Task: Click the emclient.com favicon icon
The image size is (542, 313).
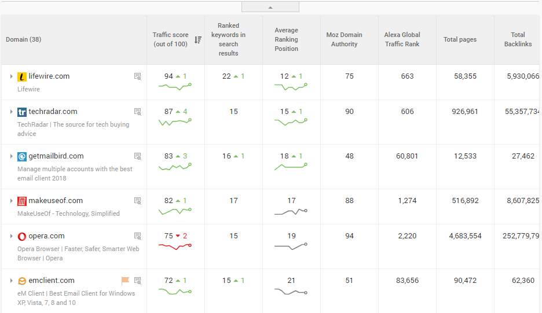Action: pyautogui.click(x=22, y=281)
